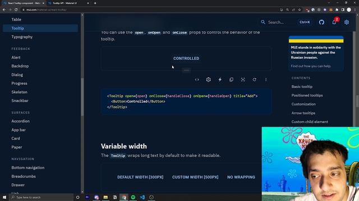
Task: Switch to Chrome in taskbar
Action: (x=124, y=197)
